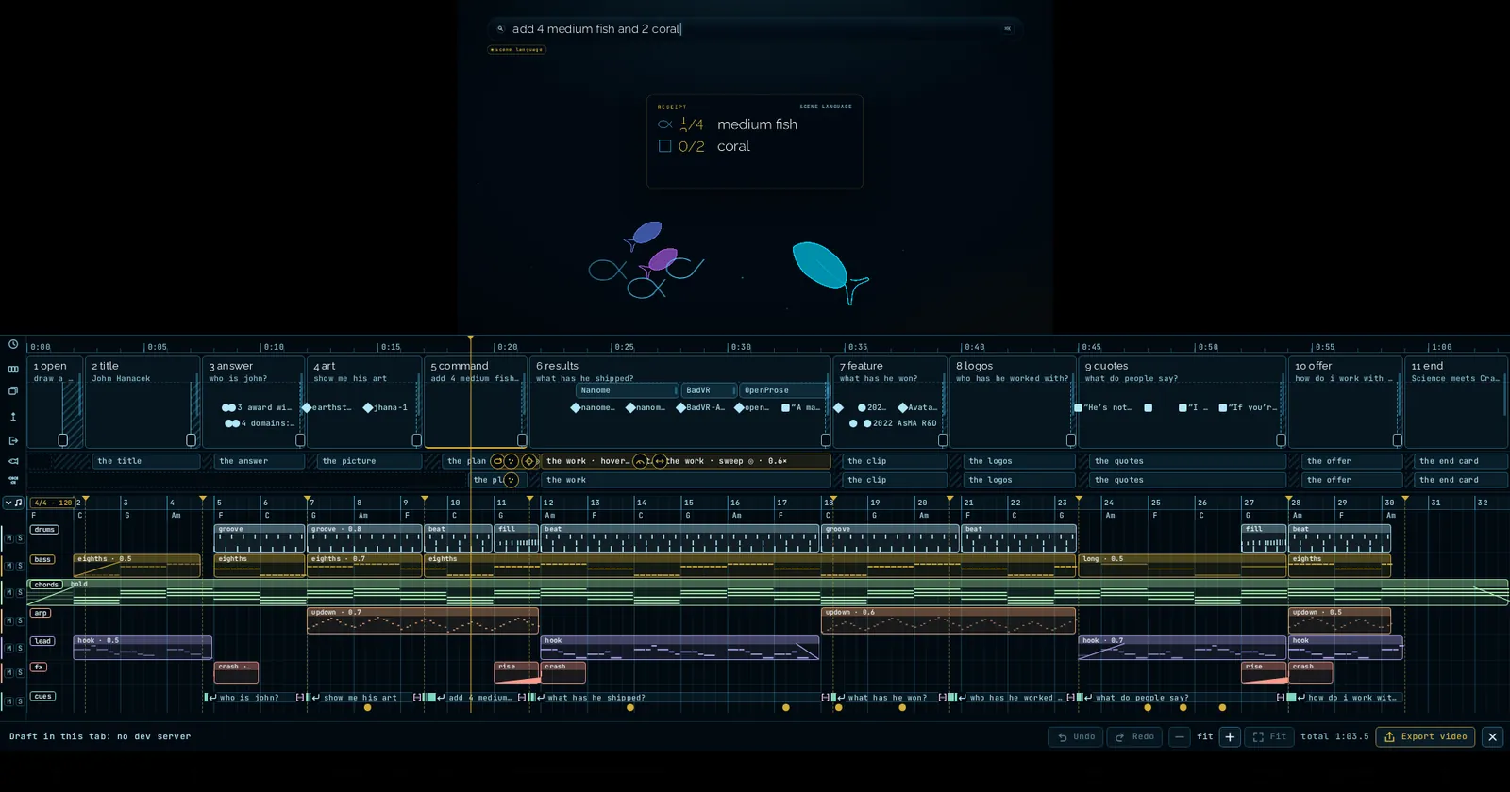Mute the drums track
The height and width of the screenshot is (792, 1510).
tap(9, 538)
